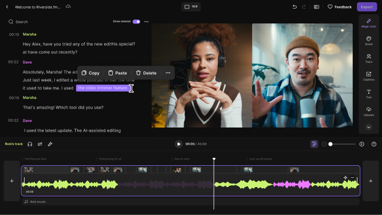Viewport: 382px width, 215px height.
Task: Add a clip with the left plus button
Action: click(11, 181)
